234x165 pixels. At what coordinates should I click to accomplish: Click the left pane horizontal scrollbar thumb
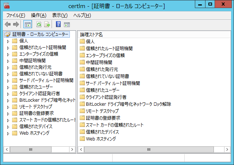31,149
